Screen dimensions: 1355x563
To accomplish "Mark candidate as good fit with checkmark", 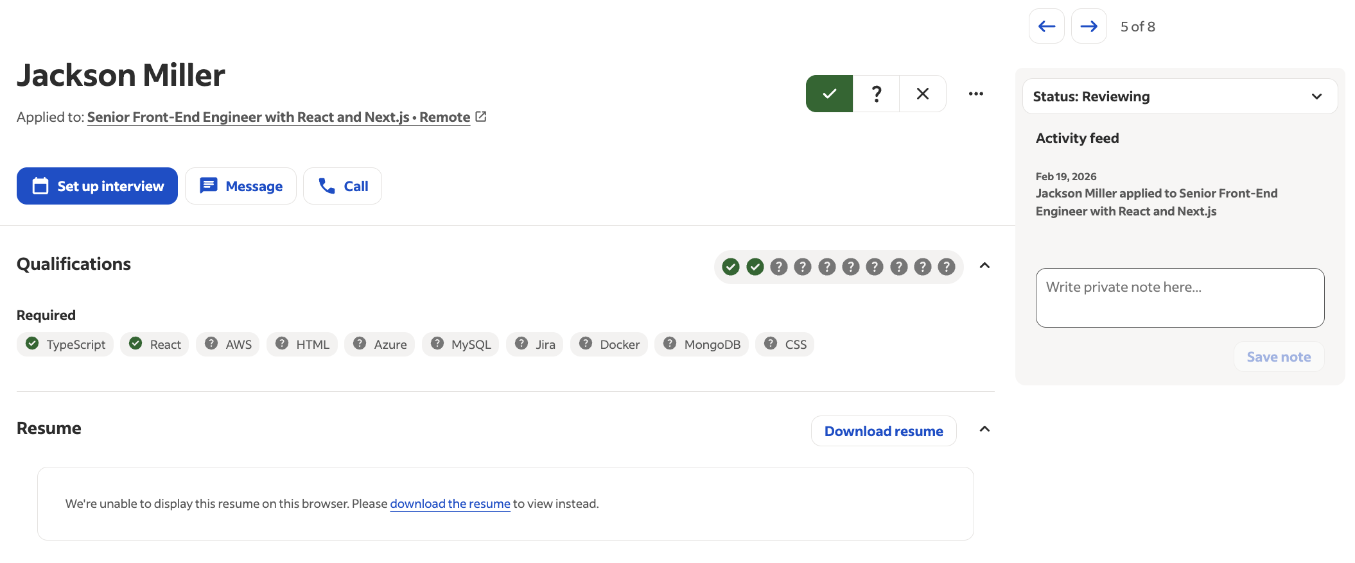I will pos(829,94).
